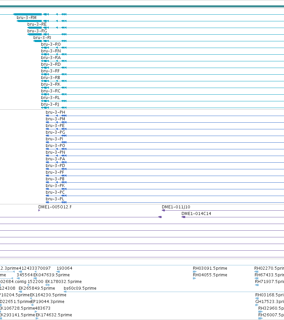This screenshot has height=320, width=284.
Task: Select the DME1-011J10 feature label
Action: pos(176,207)
